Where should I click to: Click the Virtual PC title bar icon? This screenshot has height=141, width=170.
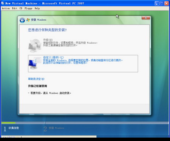pyautogui.click(x=3, y=3)
